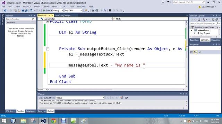Switch to the Error List tab

(x=42, y=111)
